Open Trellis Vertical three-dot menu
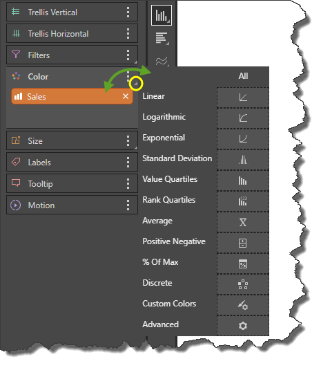The width and height of the screenshot is (321, 368). pos(128,12)
